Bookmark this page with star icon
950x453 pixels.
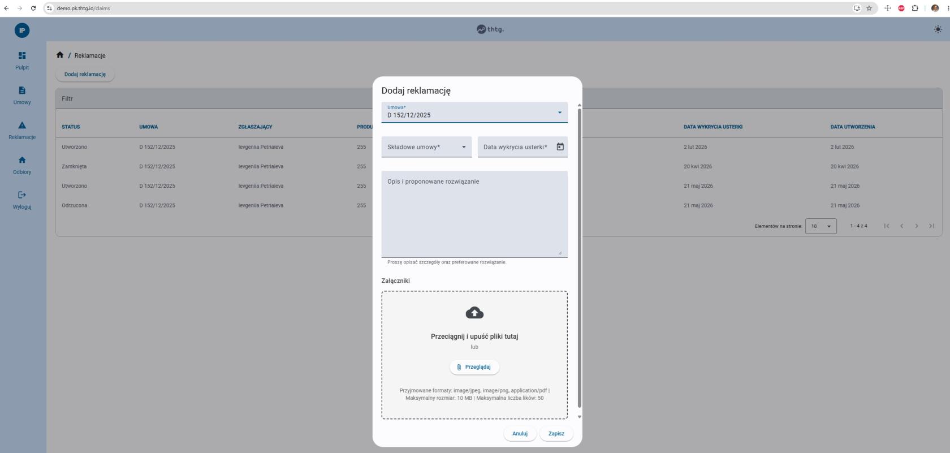(869, 8)
